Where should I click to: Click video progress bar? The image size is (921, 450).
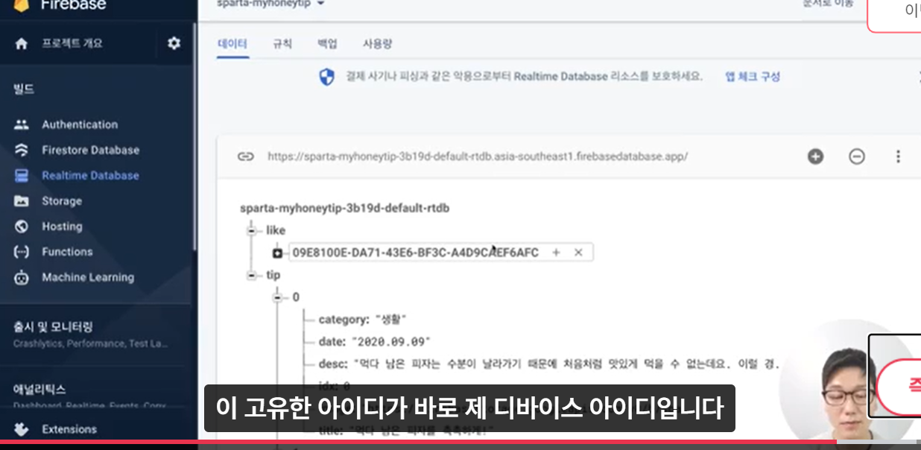click(x=460, y=442)
